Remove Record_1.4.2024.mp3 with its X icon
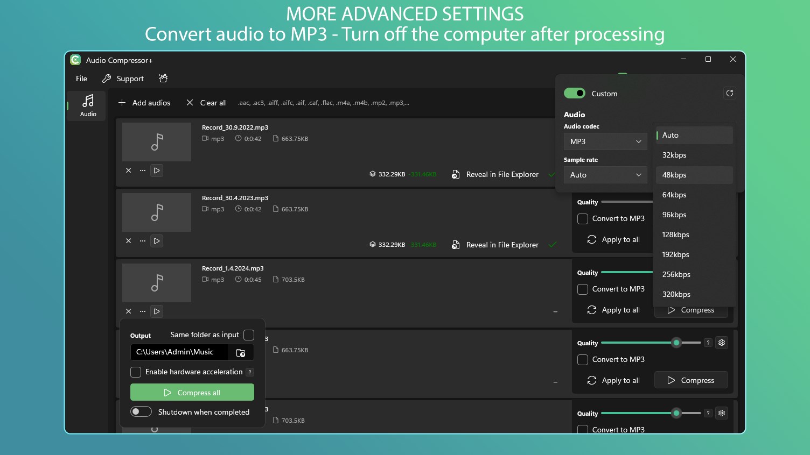Image resolution: width=810 pixels, height=455 pixels. (x=129, y=311)
